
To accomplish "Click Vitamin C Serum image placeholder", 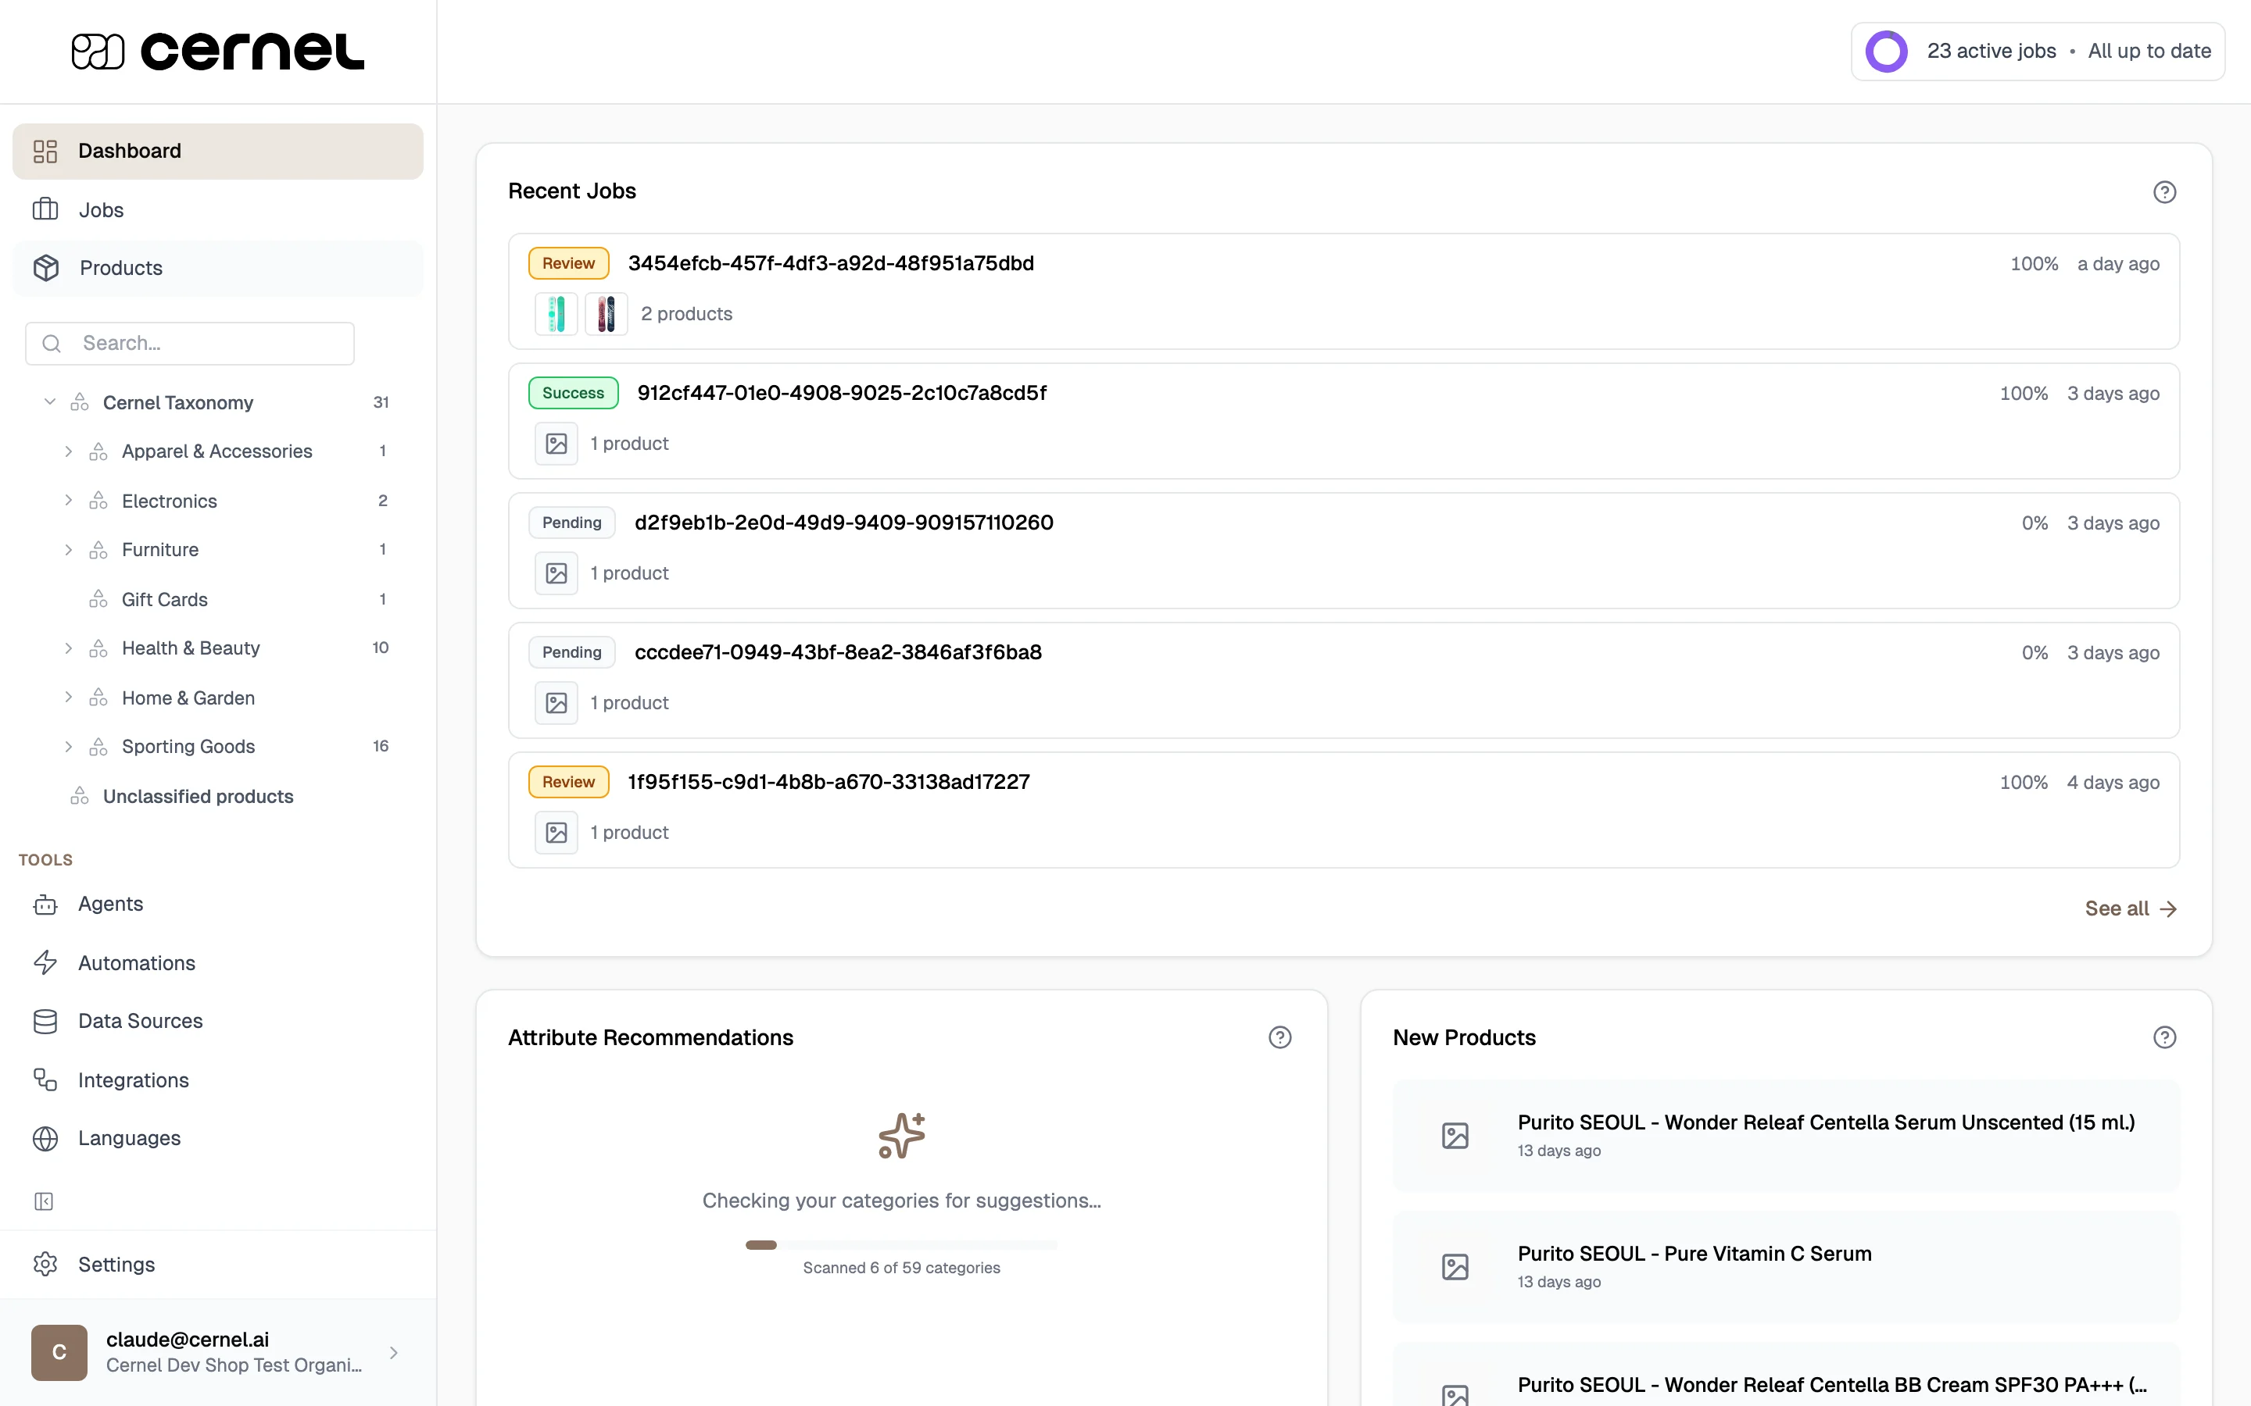I will (1455, 1266).
